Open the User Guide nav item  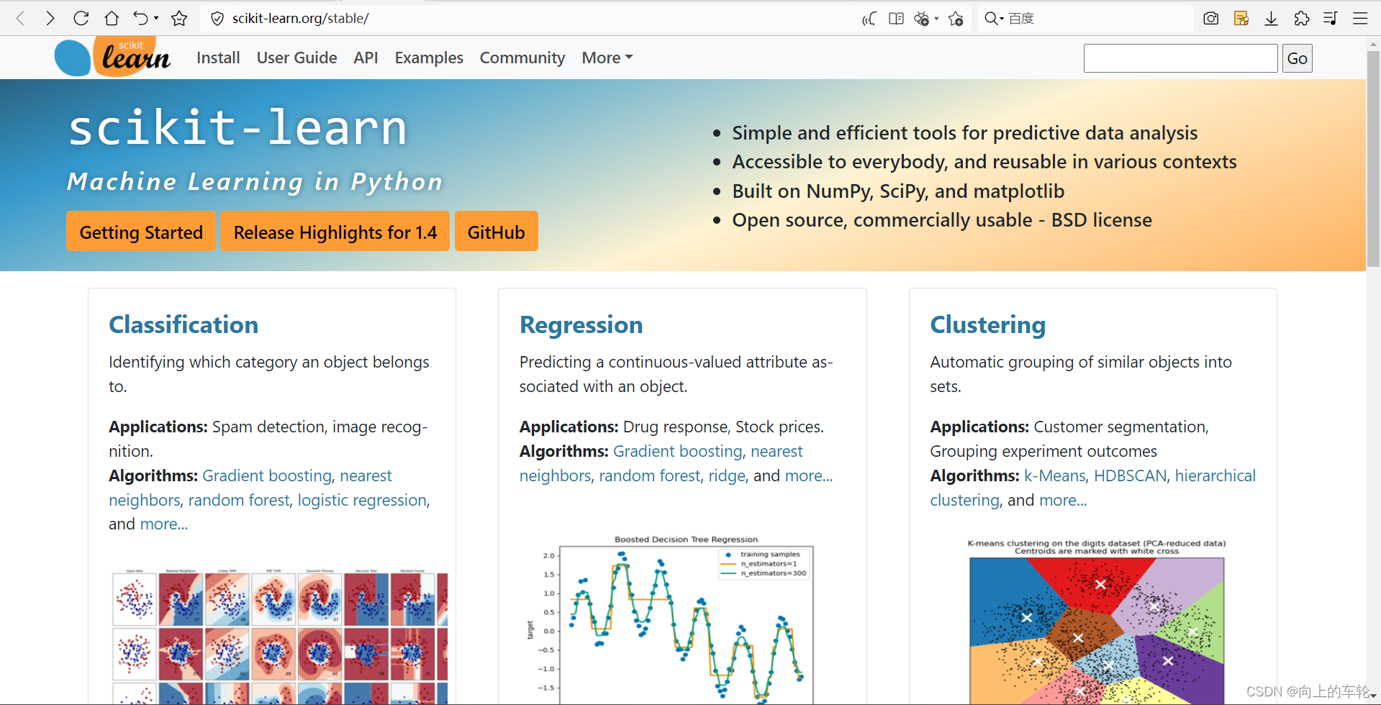296,58
